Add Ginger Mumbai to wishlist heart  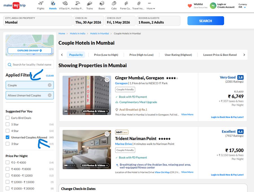point(107,80)
